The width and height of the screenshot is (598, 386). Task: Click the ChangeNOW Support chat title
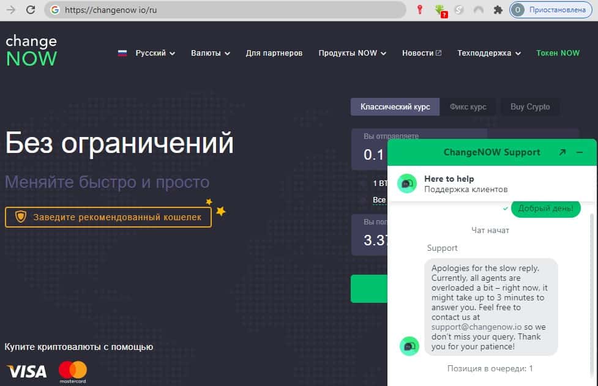click(492, 152)
